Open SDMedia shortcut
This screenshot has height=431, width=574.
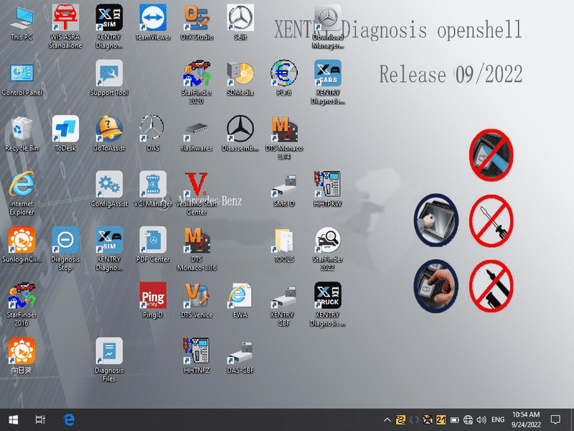coord(240,78)
